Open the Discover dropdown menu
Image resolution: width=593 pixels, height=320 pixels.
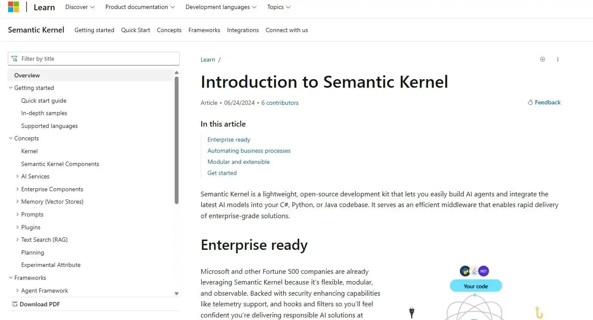80,7
